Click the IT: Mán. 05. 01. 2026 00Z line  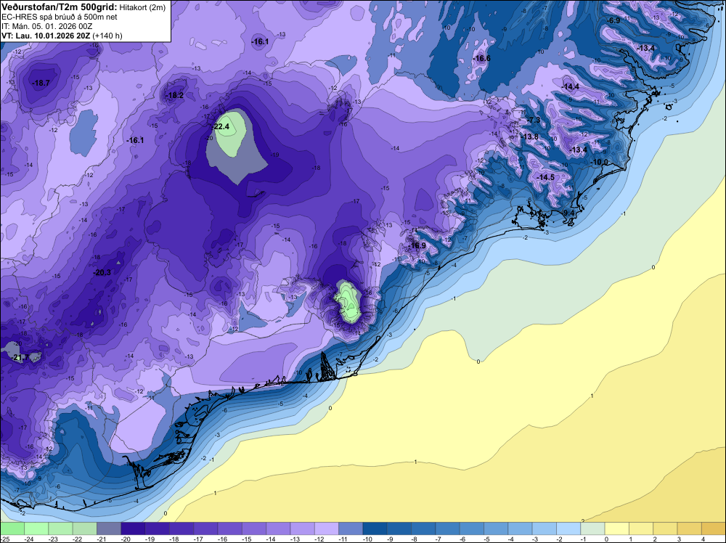46,26
